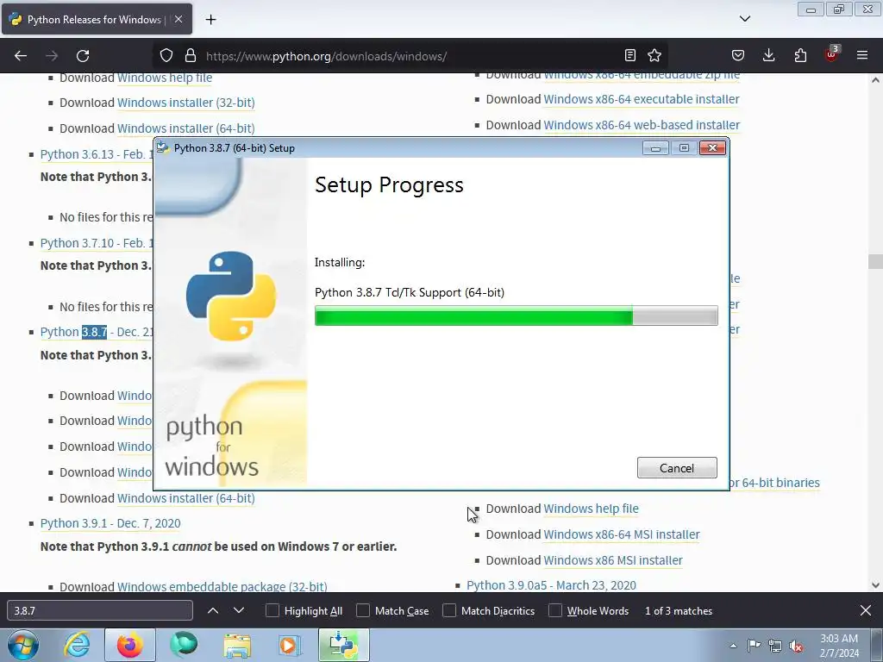The image size is (883, 662).
Task: Open Windows x86 MSI installer link
Action: pyautogui.click(x=613, y=560)
